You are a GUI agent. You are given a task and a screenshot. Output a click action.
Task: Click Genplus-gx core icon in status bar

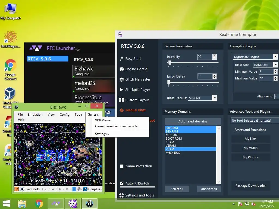pyautogui.click(x=85, y=189)
